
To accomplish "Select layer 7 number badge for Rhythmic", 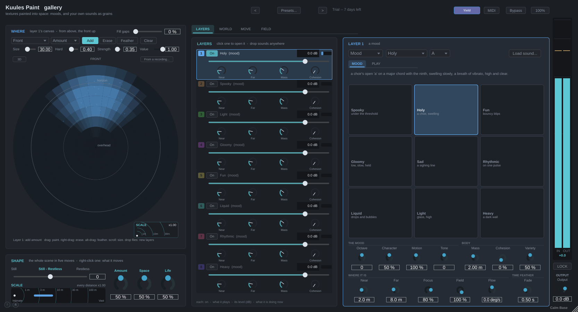I will (x=201, y=236).
